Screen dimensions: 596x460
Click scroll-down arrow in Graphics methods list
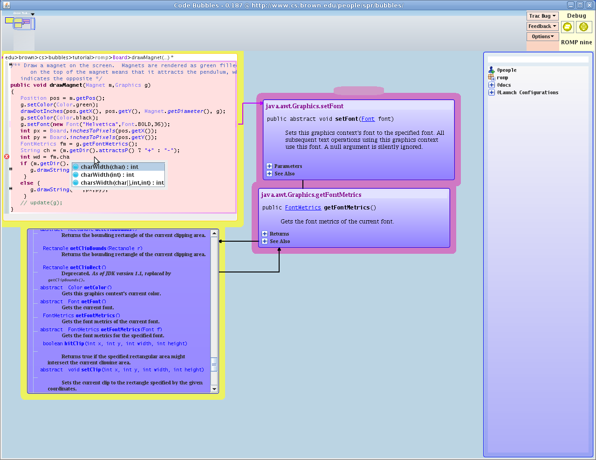214,389
